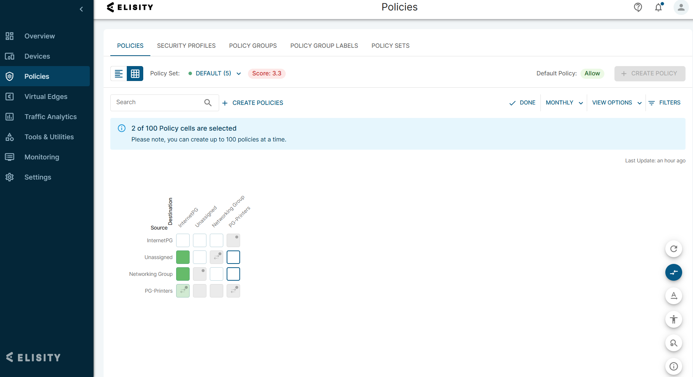Click the info floating button at the bottom right
Viewport: 693px width, 377px height.
pos(674,367)
